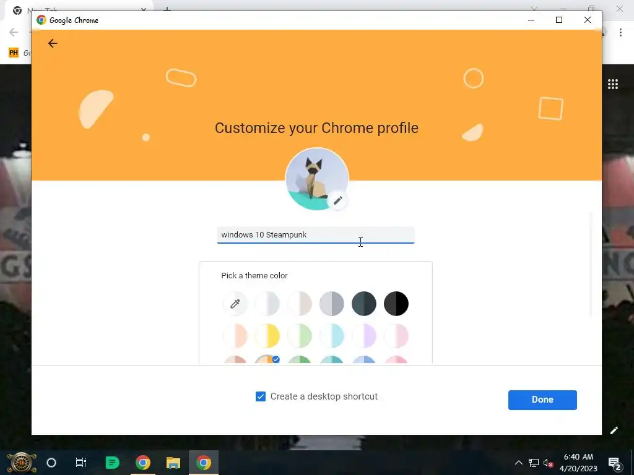The width and height of the screenshot is (634, 475).
Task: Open the Action Center notifications icon
Action: 615,464
